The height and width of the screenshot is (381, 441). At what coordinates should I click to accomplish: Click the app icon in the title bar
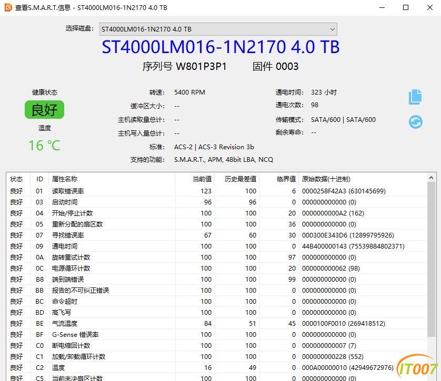[8, 7]
